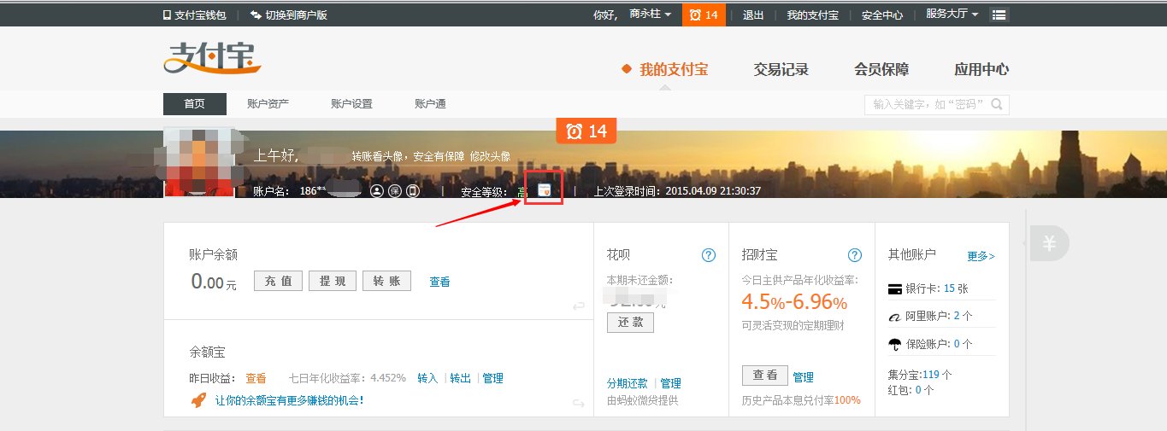Click 切换到商户版 switch icon

coord(256,15)
